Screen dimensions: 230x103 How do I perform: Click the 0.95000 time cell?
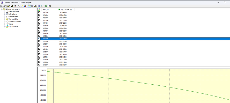(x=46, y=26)
